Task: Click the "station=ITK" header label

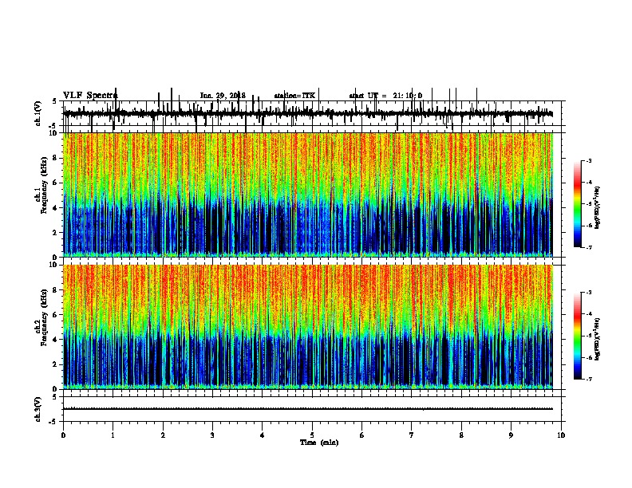Action: coord(294,96)
